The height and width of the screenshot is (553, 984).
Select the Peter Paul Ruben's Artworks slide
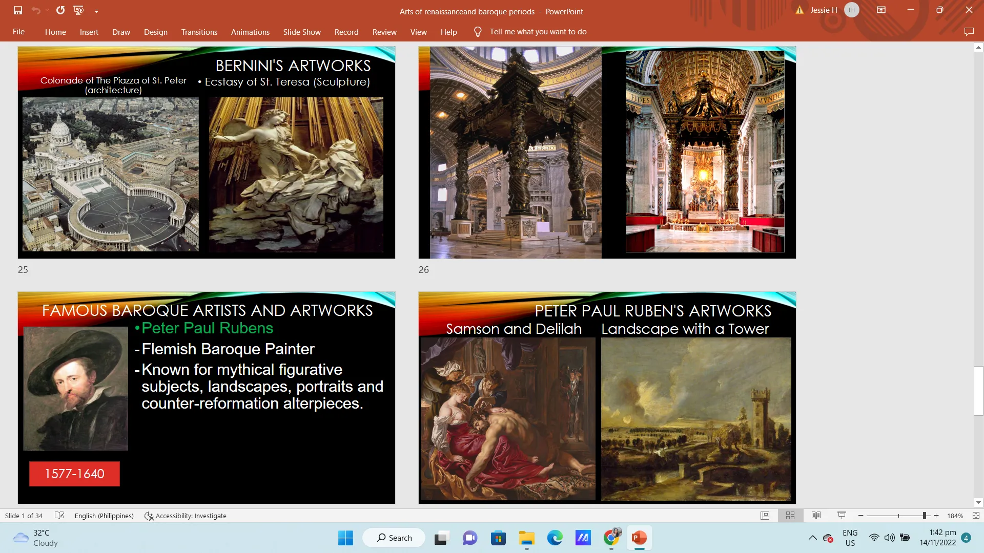coord(607,398)
